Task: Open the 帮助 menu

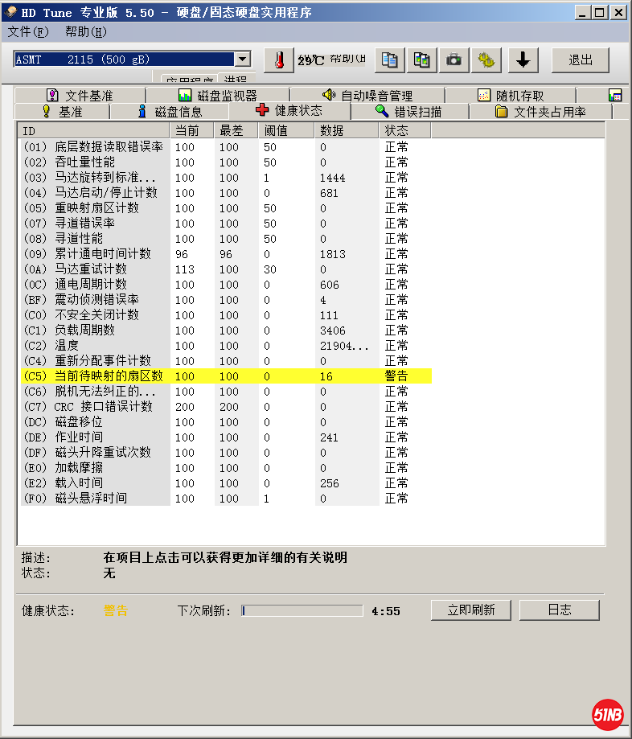Action: 85,32
